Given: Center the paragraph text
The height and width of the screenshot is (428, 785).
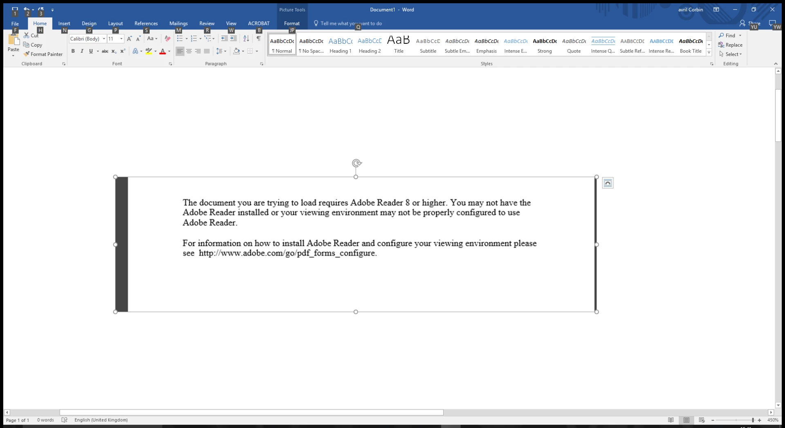Looking at the screenshot, I should tap(189, 51).
